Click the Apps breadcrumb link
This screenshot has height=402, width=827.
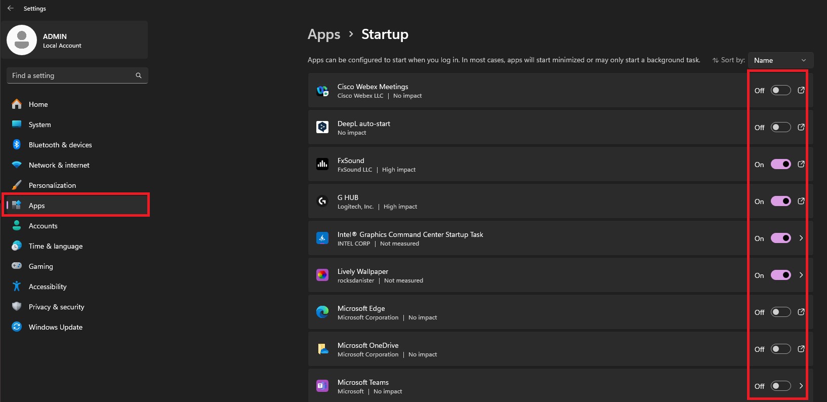(x=324, y=34)
